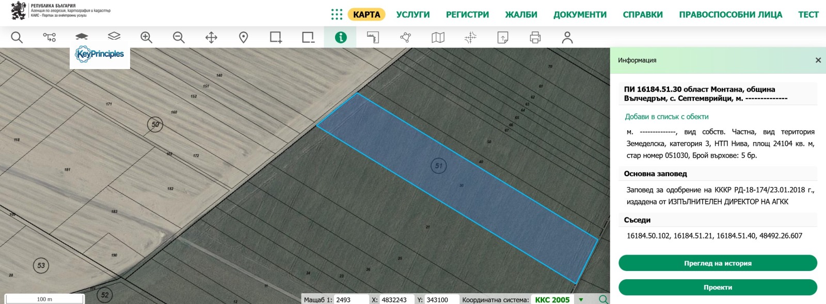
Task: Select the remove-from-selection rectangle tool
Action: (x=308, y=37)
